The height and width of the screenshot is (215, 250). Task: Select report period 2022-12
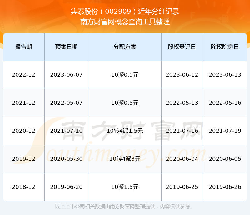[24, 75]
